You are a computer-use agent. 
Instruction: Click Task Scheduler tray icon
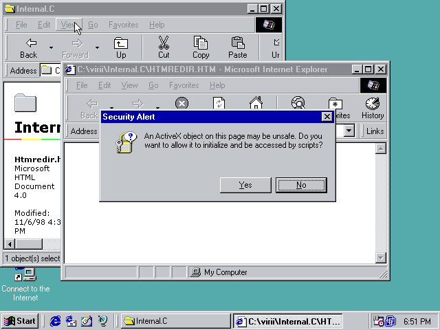coord(378,321)
